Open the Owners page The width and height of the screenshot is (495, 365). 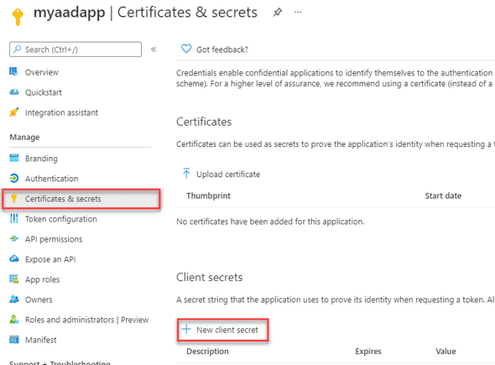pyautogui.click(x=39, y=300)
